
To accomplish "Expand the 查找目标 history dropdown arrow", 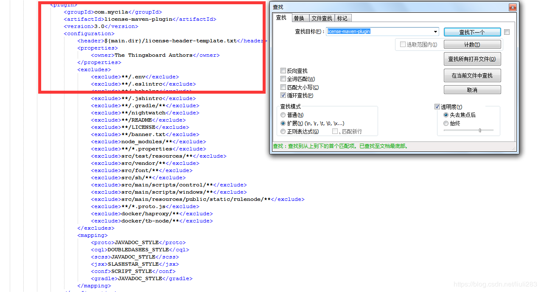I will [x=436, y=32].
